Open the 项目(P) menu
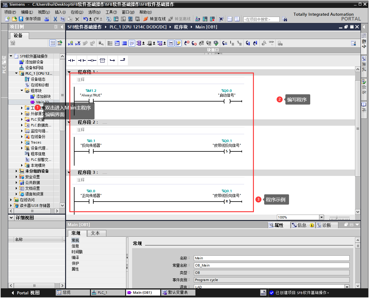369x298 pixels. pyautogui.click(x=10, y=12)
